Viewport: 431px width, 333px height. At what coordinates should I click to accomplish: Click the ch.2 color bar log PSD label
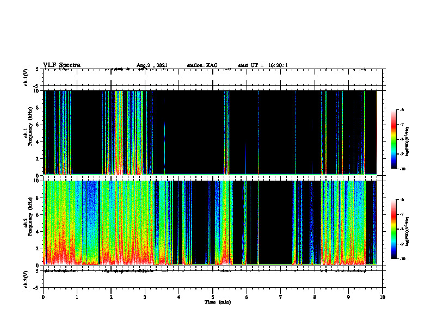point(408,232)
